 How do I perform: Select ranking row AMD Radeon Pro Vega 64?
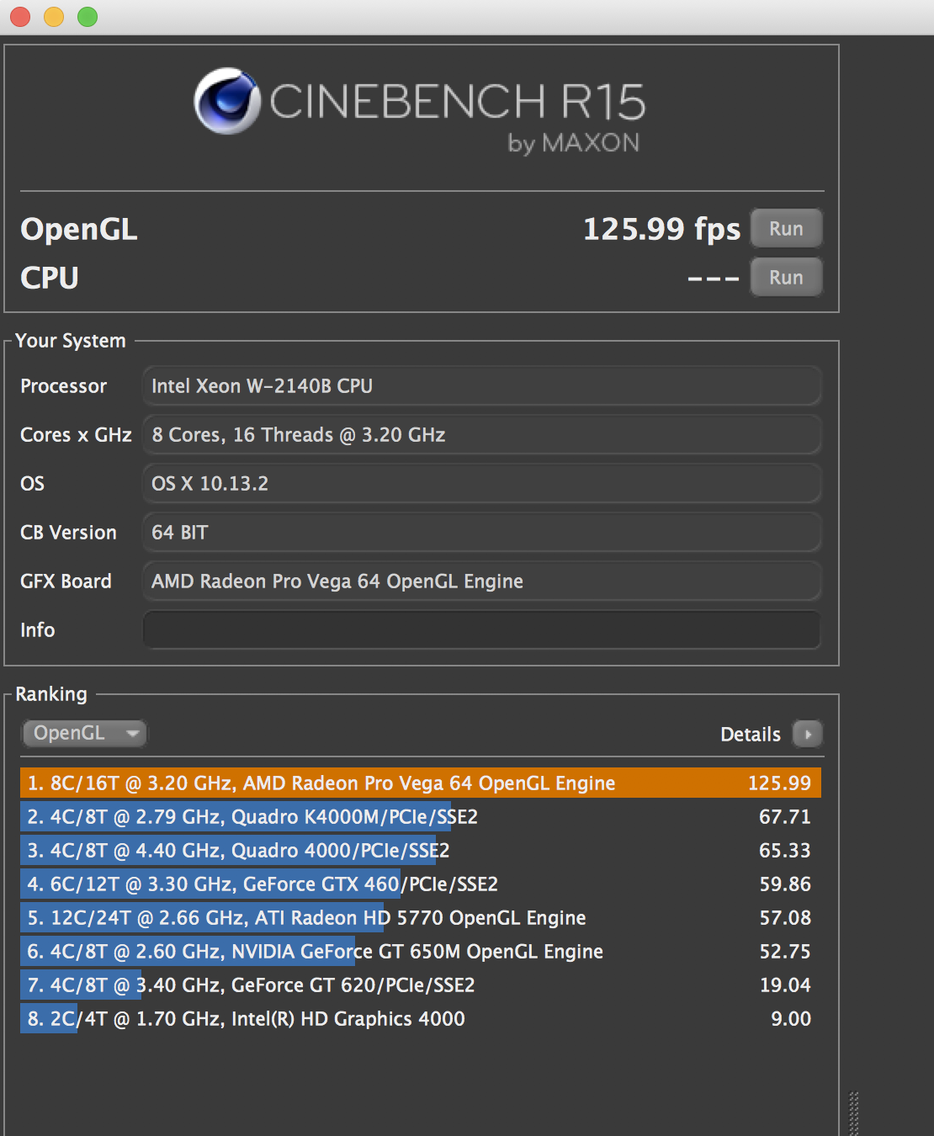(x=421, y=783)
